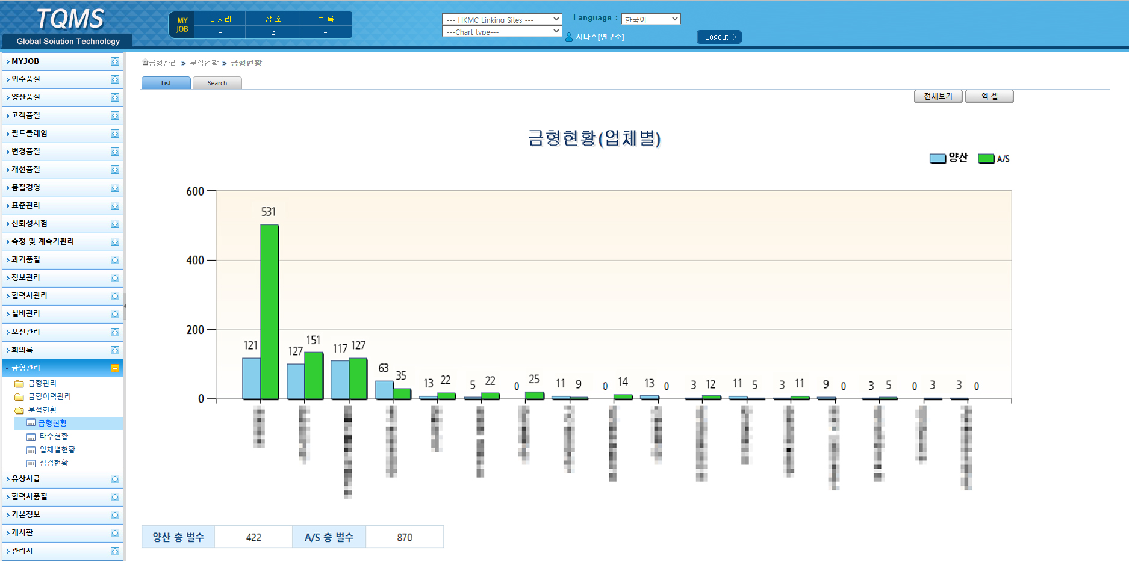The image size is (1129, 583).
Task: Click the green bar labeled 151
Action: click(x=314, y=376)
